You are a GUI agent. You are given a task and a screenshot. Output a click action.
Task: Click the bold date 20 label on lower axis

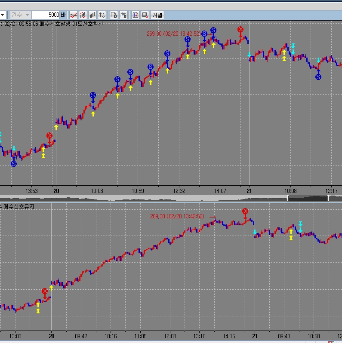point(52,336)
